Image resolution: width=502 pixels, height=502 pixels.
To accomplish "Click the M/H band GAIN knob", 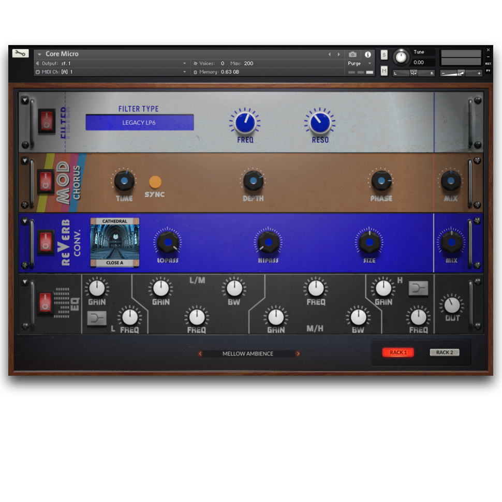I will tap(276, 317).
